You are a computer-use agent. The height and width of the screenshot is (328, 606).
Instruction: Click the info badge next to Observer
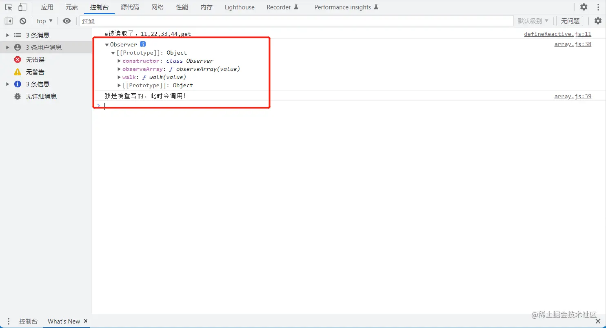coord(143,44)
